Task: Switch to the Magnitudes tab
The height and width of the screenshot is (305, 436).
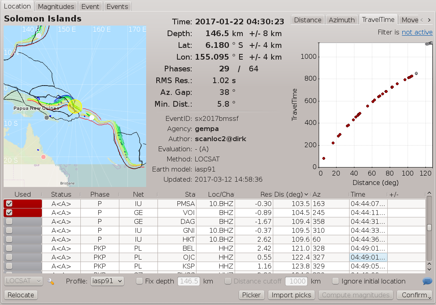Action: (56, 6)
